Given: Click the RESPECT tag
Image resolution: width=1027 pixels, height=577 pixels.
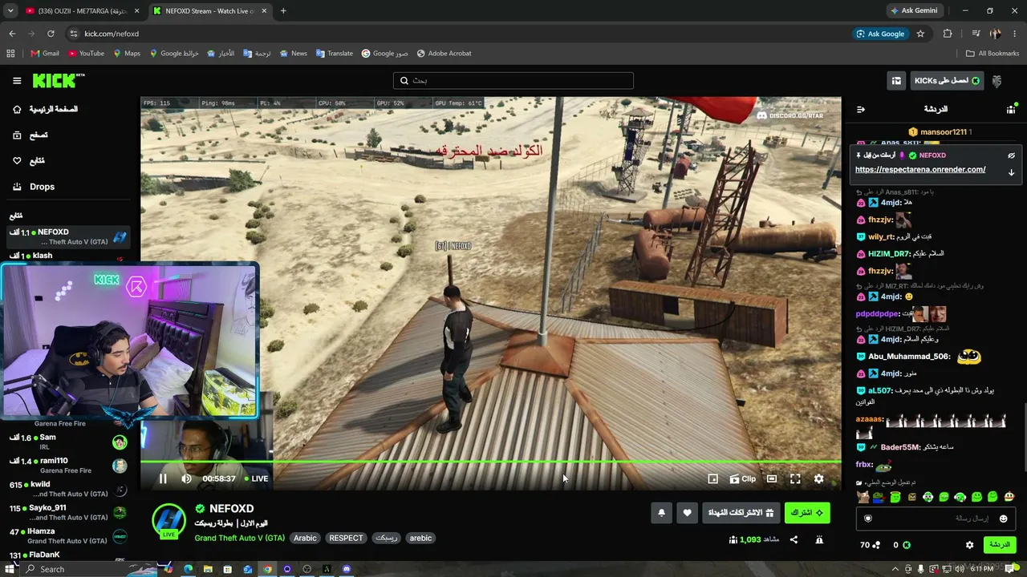Looking at the screenshot, I should pyautogui.click(x=346, y=538).
